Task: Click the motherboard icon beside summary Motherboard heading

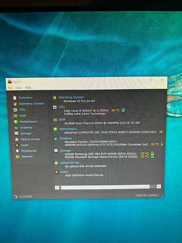Action: point(55,129)
